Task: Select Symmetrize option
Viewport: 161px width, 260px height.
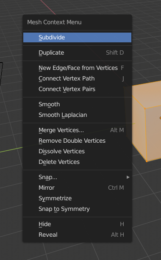Action: pos(77,198)
